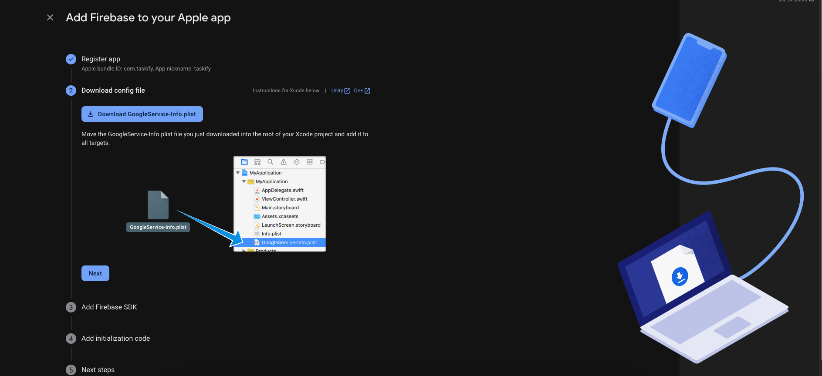This screenshot has height=376, width=822.
Task: Collapse the top-level MyApplication project triangle
Action: tap(238, 173)
